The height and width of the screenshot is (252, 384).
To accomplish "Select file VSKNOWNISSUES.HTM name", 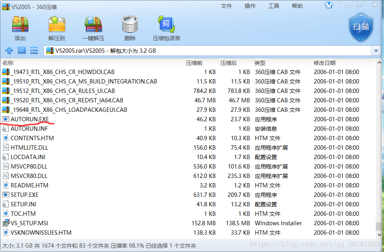I will pyautogui.click(x=41, y=233).
